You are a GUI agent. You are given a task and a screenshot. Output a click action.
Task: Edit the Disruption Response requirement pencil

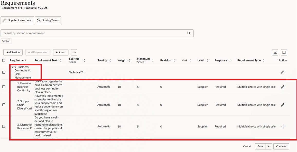(282, 127)
